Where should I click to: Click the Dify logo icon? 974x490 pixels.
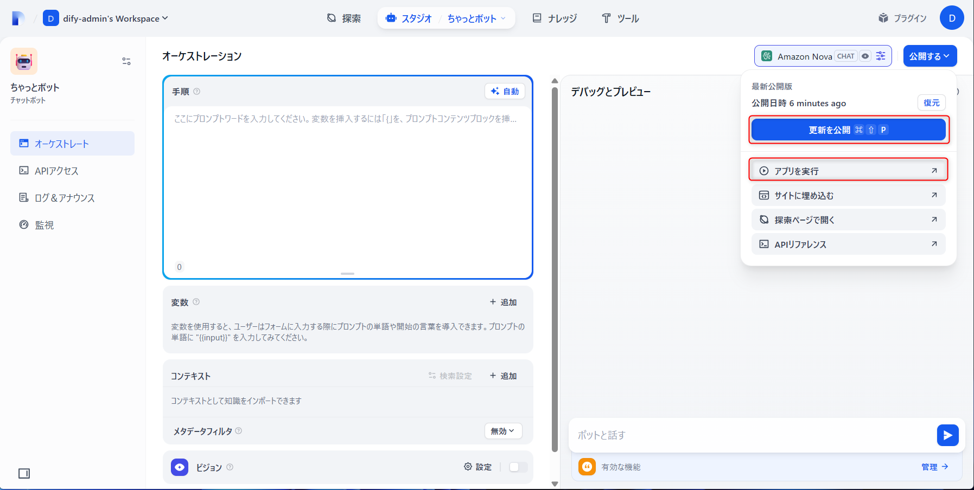point(18,18)
